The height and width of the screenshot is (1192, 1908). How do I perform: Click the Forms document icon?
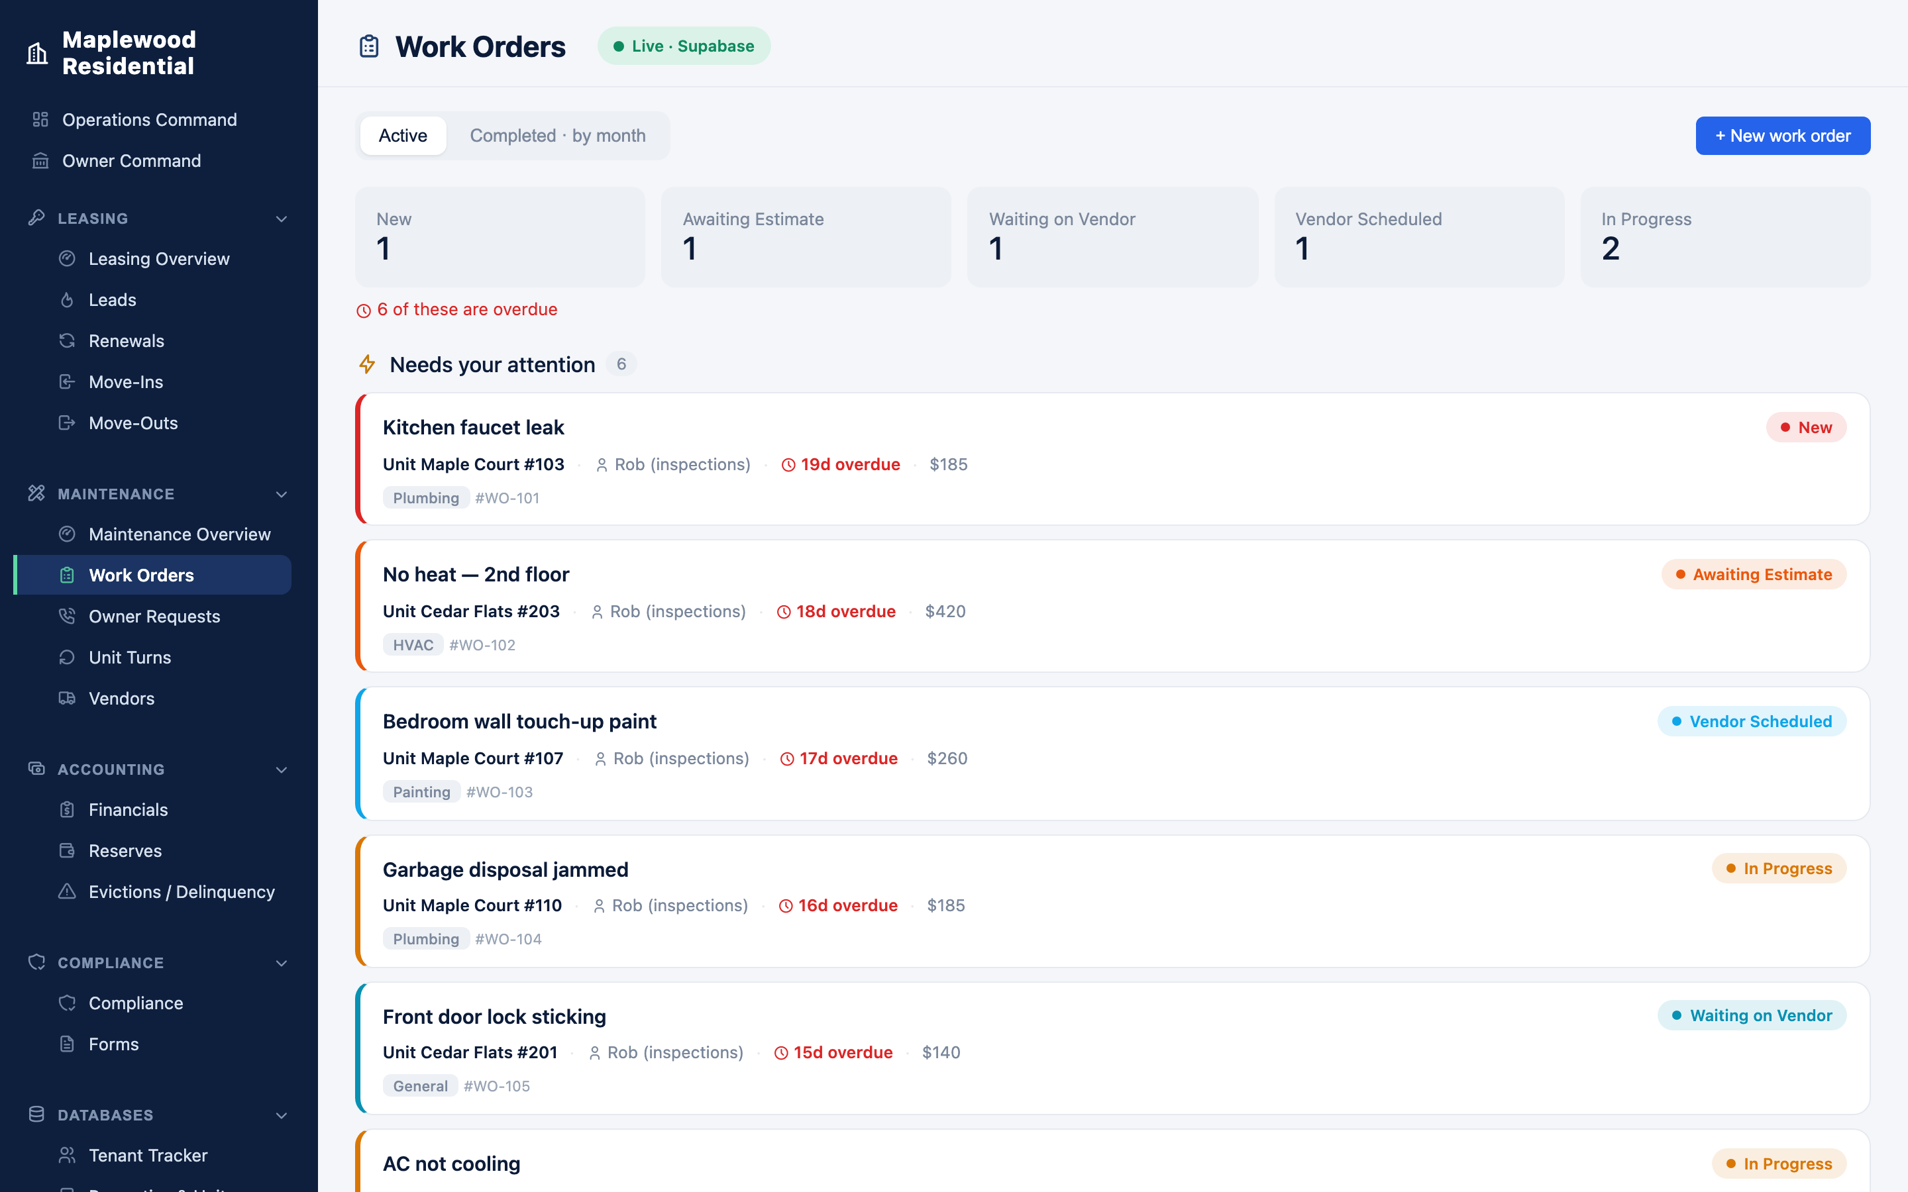click(67, 1044)
